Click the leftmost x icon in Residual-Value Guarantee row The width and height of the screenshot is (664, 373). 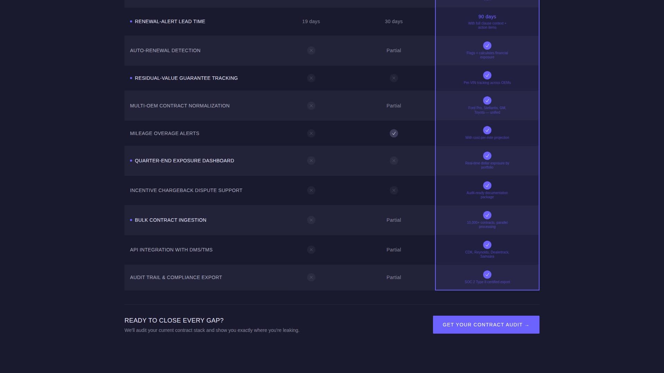tap(311, 78)
